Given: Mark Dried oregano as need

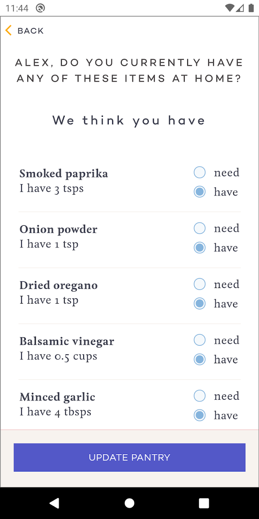Looking at the screenshot, I should coord(199,284).
